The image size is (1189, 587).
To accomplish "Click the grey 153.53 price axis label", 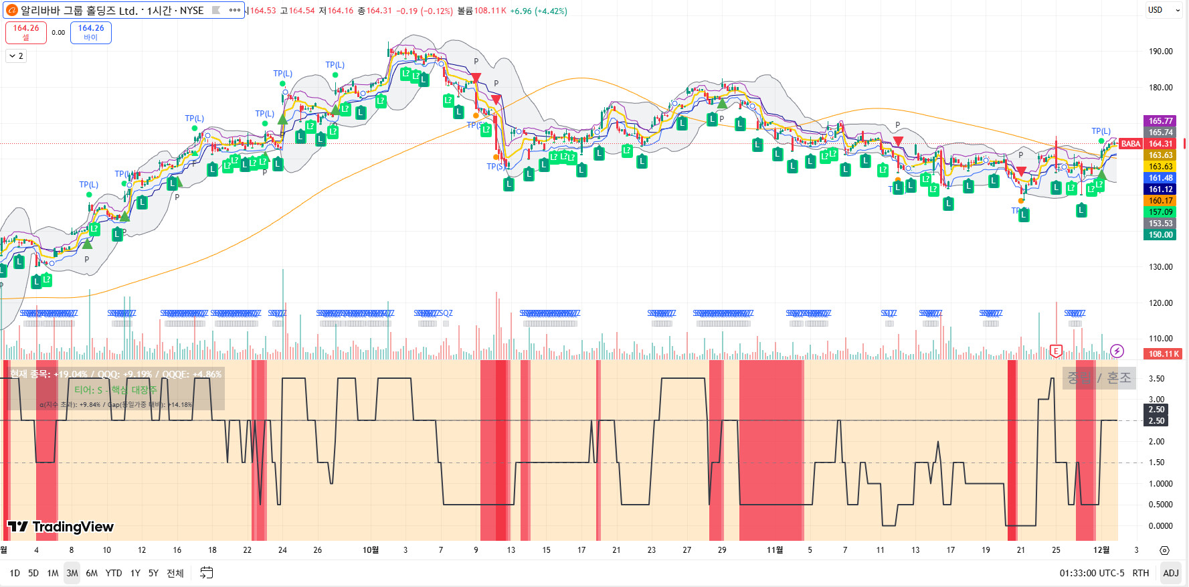I will (x=1160, y=224).
